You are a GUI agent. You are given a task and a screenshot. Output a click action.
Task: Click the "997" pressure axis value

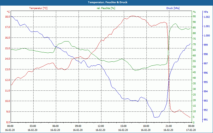coord(206,64)
